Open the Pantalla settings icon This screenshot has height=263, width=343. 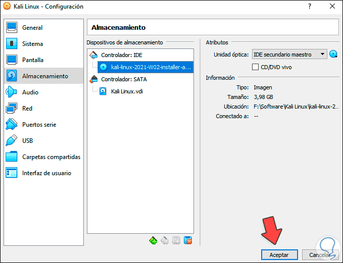[12, 60]
